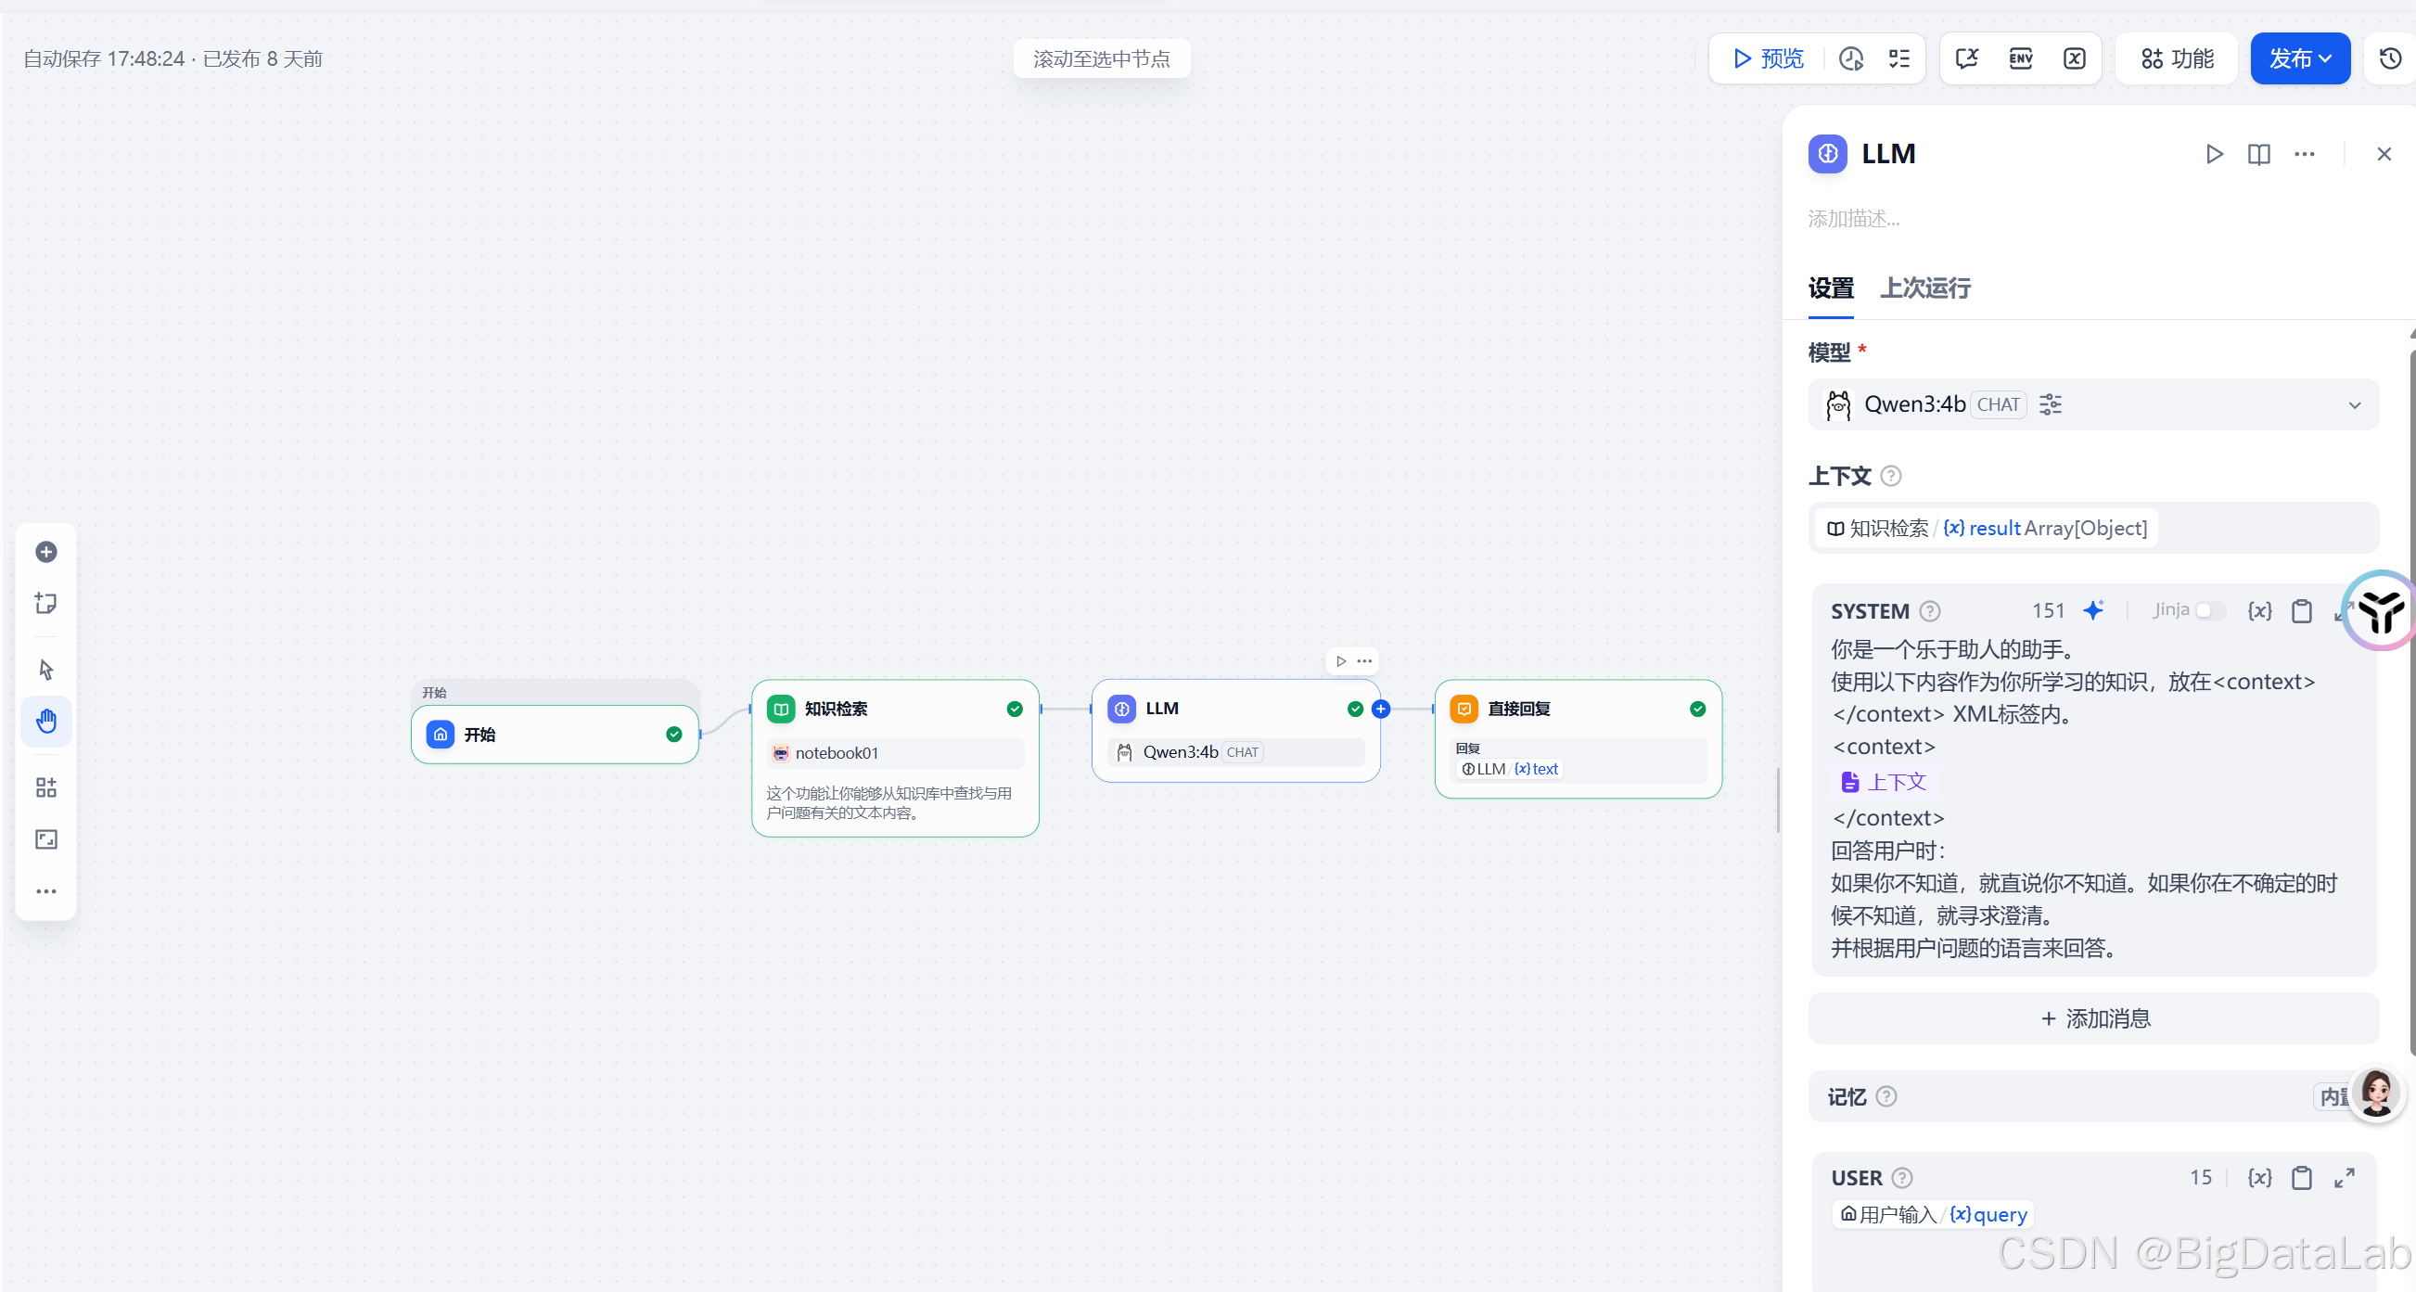Switch to the 设置 tab
Image resolution: width=2416 pixels, height=1292 pixels.
pos(1830,288)
